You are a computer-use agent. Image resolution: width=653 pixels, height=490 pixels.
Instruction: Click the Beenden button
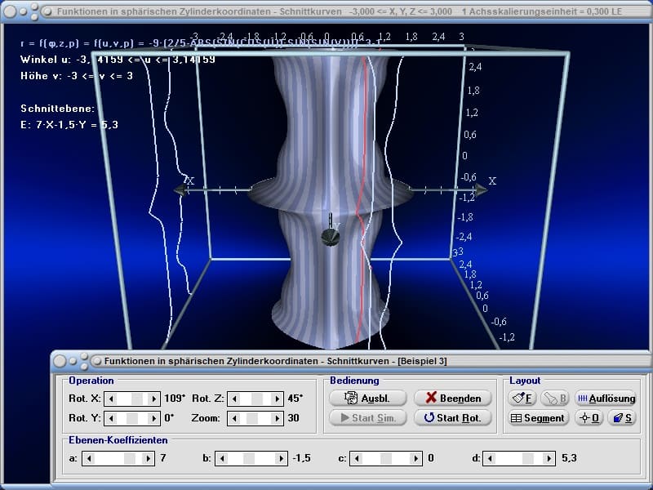click(453, 398)
